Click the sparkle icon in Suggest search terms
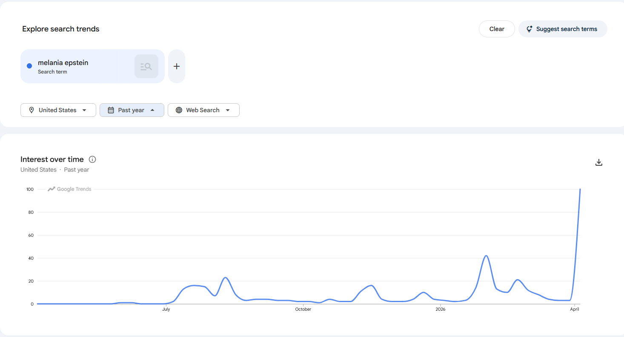The width and height of the screenshot is (624, 337). coord(530,29)
